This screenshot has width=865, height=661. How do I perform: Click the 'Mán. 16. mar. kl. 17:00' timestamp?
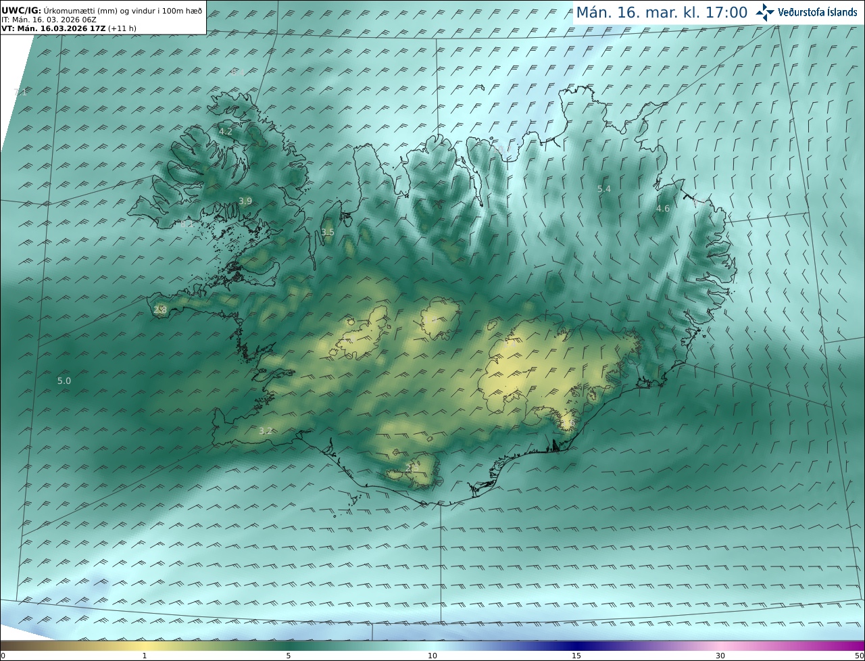pos(662,12)
